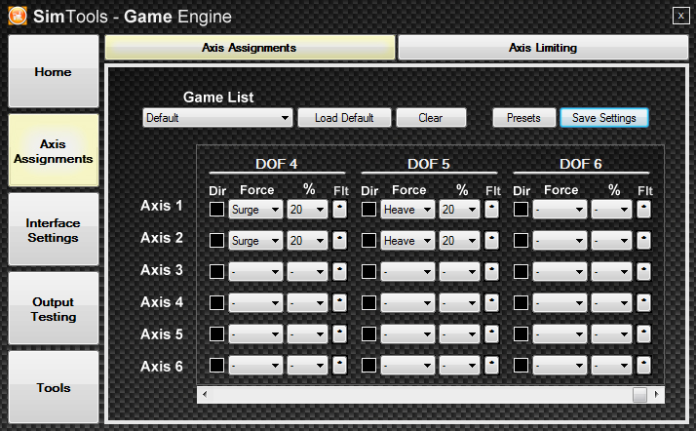The width and height of the screenshot is (696, 431).
Task: Click the SimTools logo icon
Action: pos(17,15)
